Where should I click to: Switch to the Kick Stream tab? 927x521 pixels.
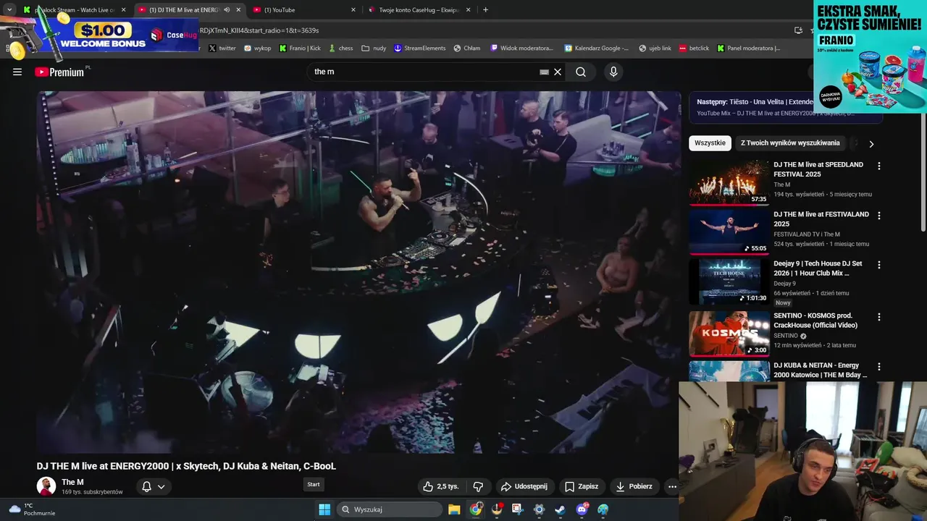74,10
